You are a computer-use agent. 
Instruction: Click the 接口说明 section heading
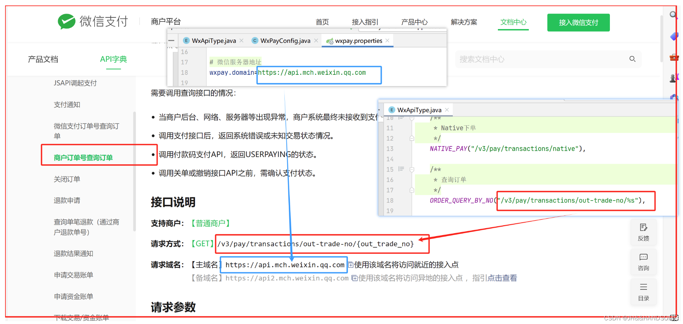(173, 202)
